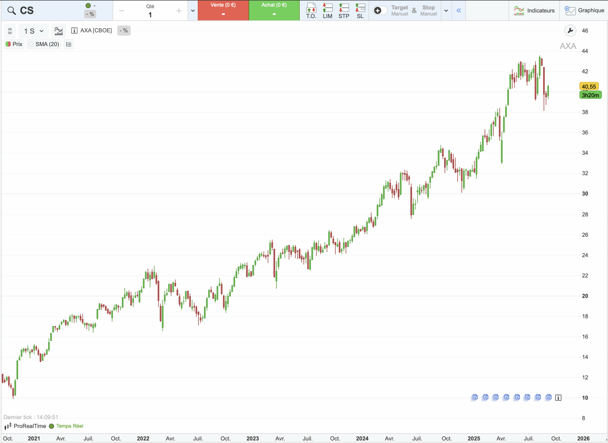608x443 pixels.
Task: Expand the quantity options chevron
Action: (x=192, y=10)
